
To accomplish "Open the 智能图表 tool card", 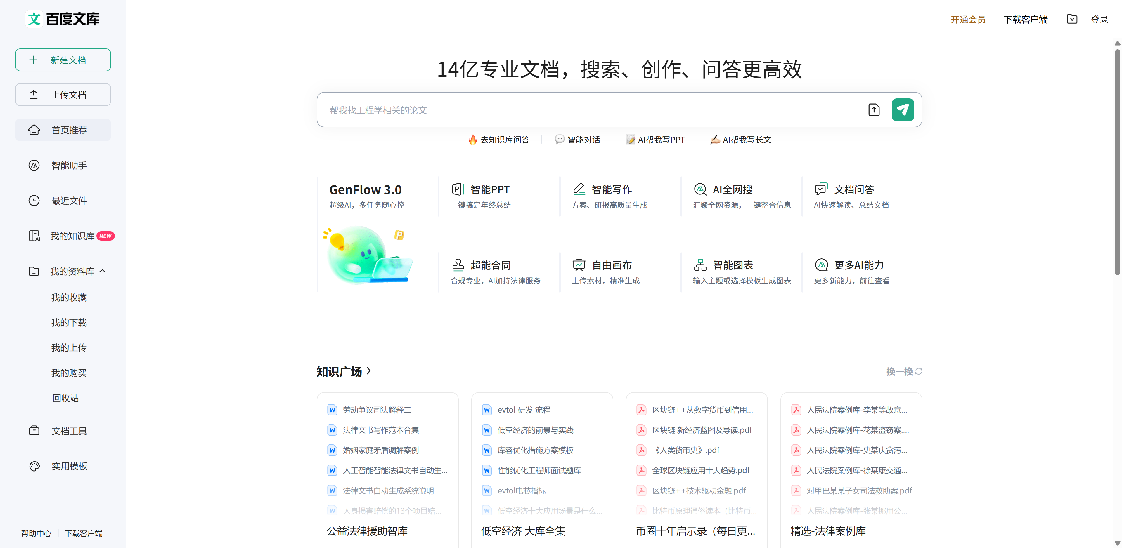I will click(x=733, y=265).
